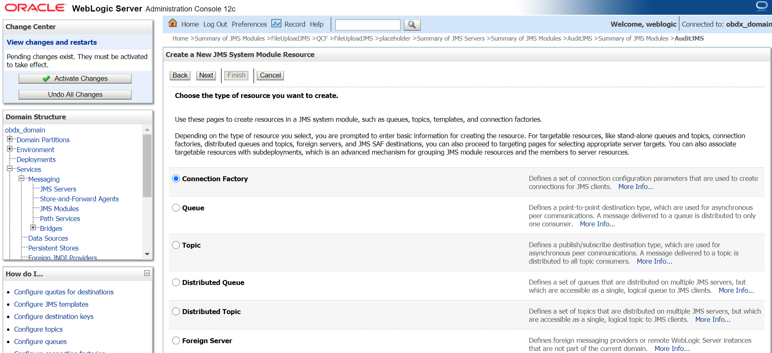Minimize the How do I panel
Screen dimensions: 772x353
click(147, 273)
